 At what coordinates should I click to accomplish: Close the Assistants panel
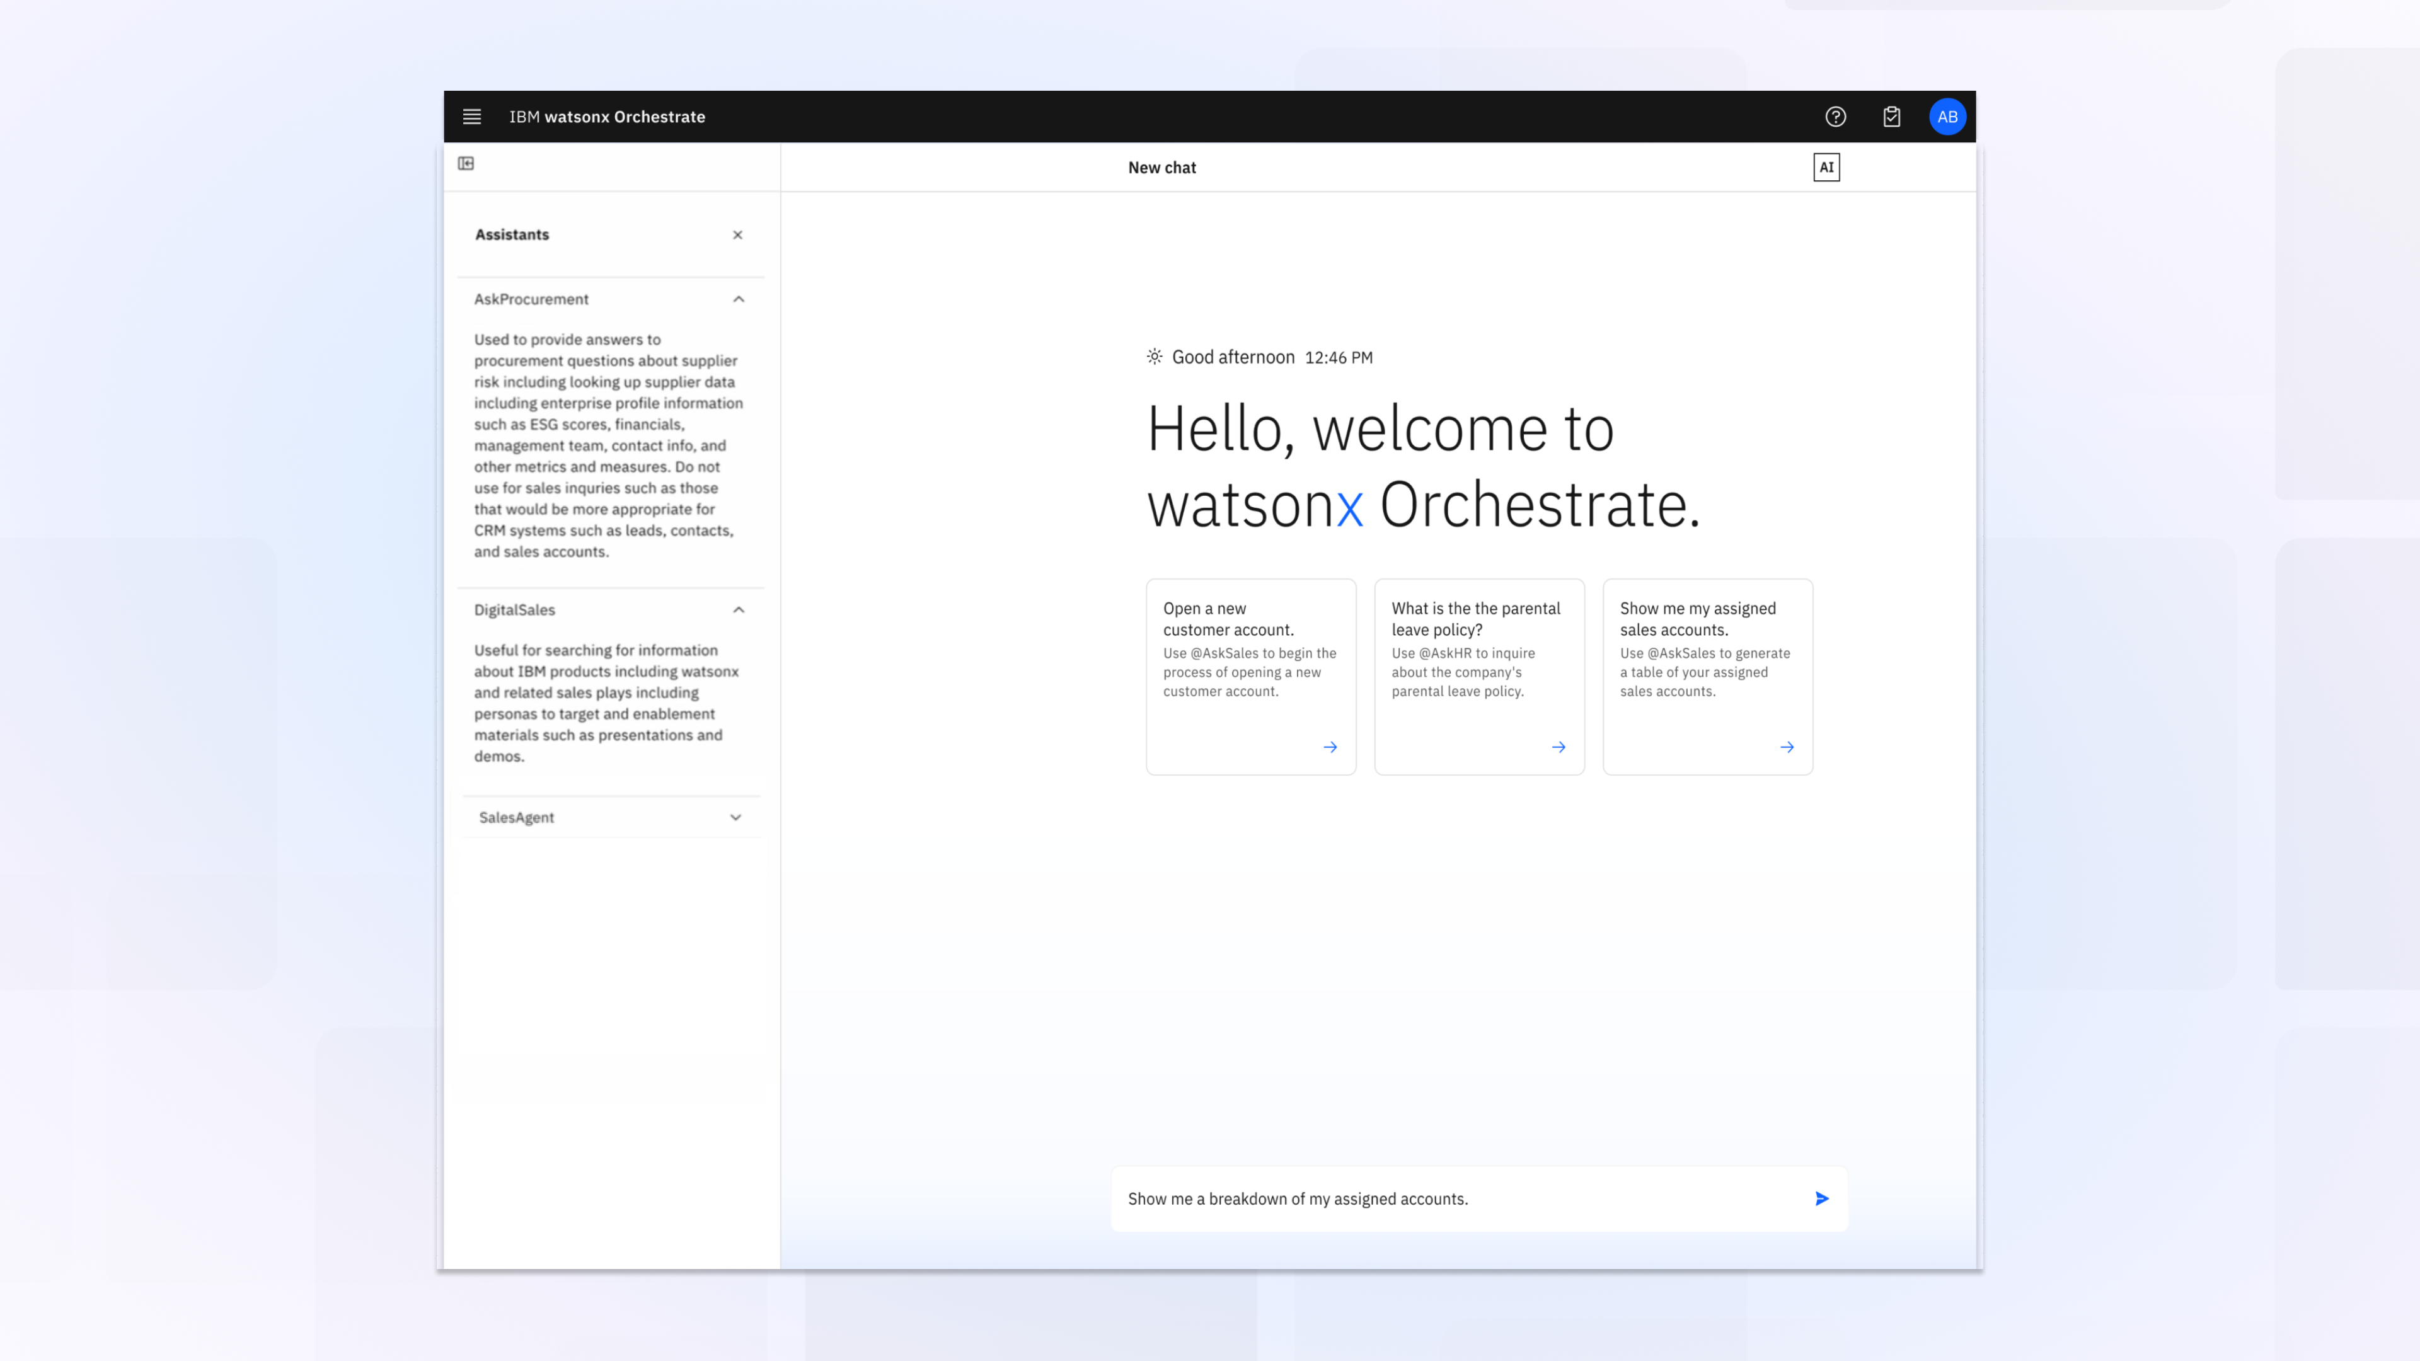[737, 235]
